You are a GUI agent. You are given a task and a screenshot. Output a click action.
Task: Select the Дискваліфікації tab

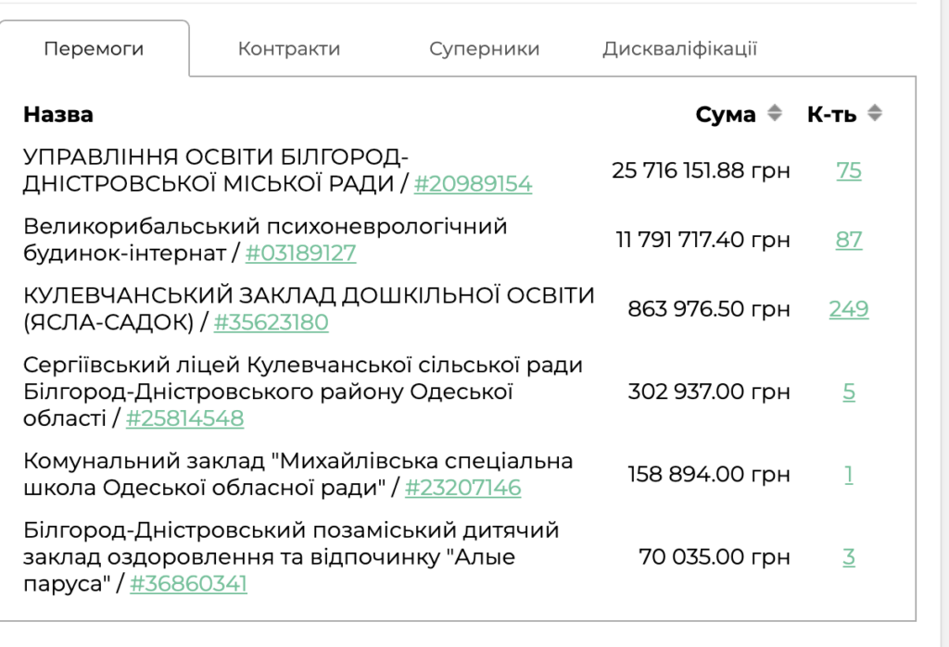click(679, 49)
